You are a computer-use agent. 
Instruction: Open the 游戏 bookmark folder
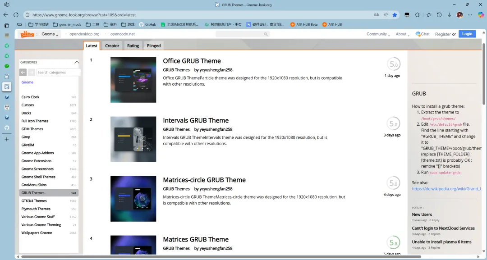tap(128, 24)
